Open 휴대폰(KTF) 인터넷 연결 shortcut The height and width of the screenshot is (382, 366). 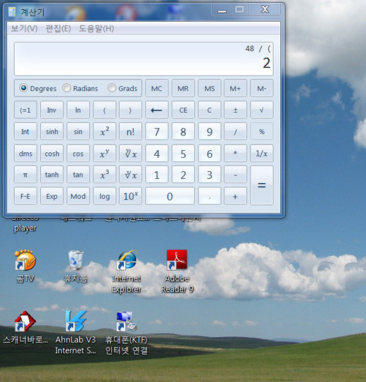tap(126, 332)
